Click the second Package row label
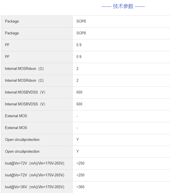Image resolution: width=170 pixels, height=193 pixels. [12, 33]
